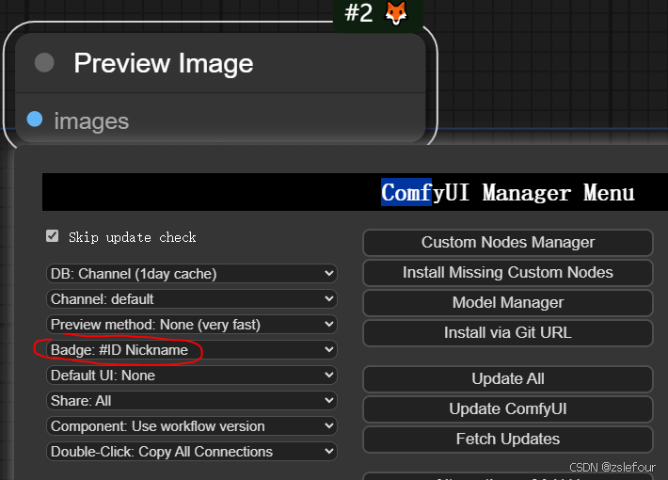668x480 pixels.
Task: Click Install via Git URL button
Action: [508, 333]
